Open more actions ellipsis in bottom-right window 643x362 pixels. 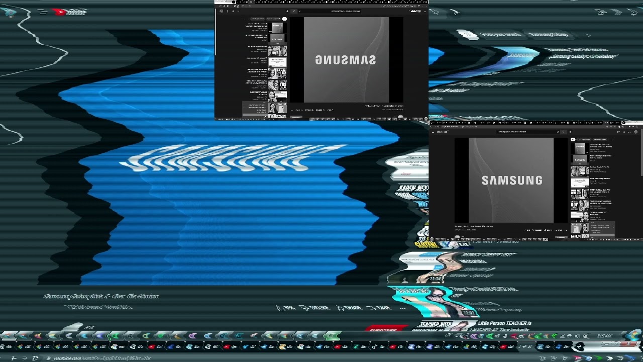(566, 230)
